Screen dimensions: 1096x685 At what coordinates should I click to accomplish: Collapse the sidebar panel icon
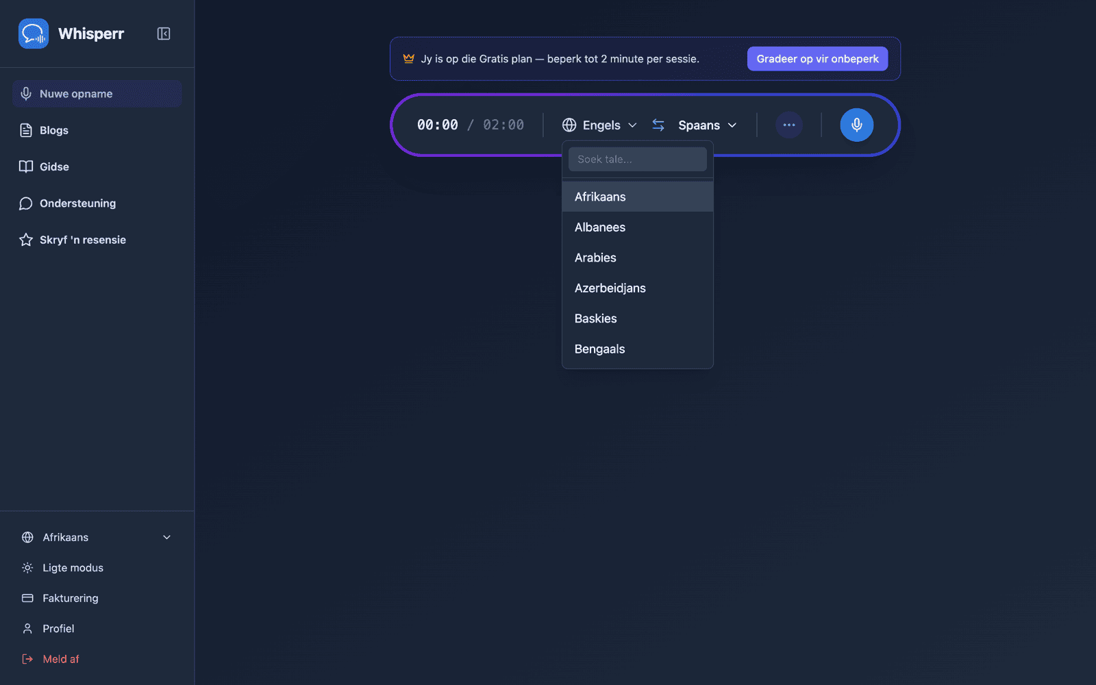click(164, 34)
